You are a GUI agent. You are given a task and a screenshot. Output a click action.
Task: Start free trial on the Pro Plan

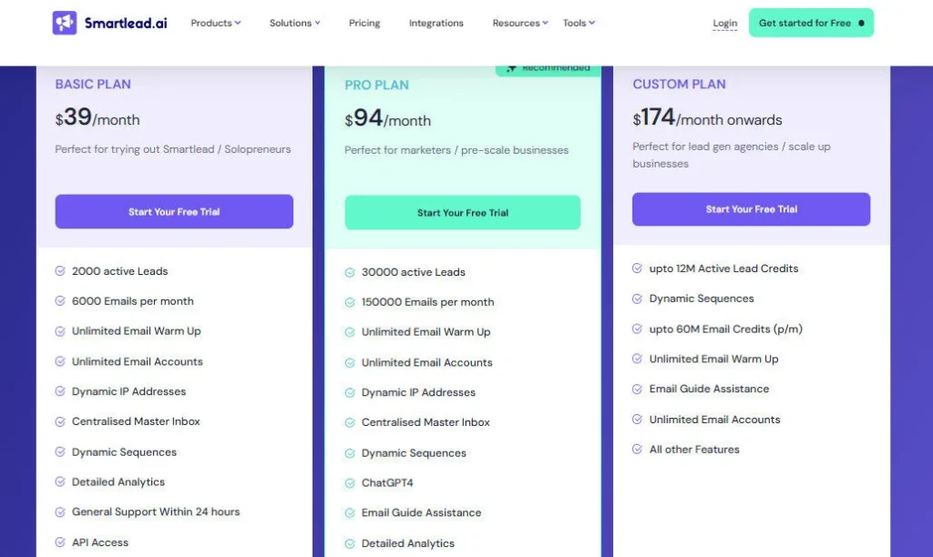click(x=462, y=211)
